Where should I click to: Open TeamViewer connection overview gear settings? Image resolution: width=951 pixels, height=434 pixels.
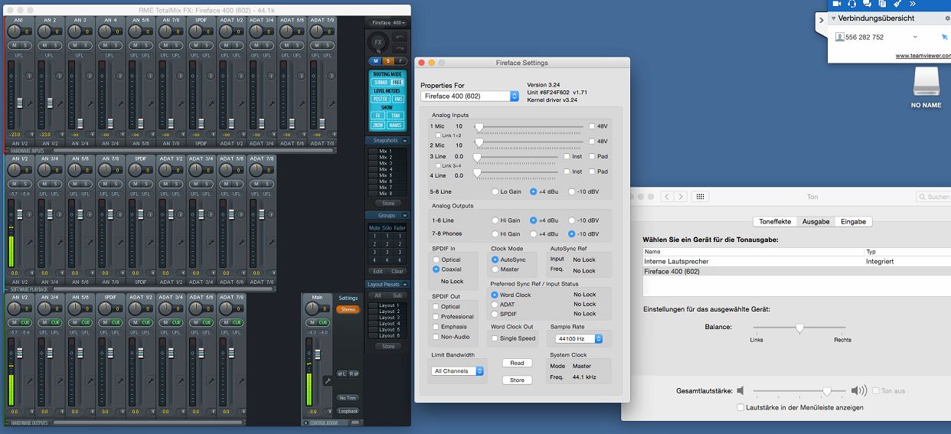click(x=947, y=18)
